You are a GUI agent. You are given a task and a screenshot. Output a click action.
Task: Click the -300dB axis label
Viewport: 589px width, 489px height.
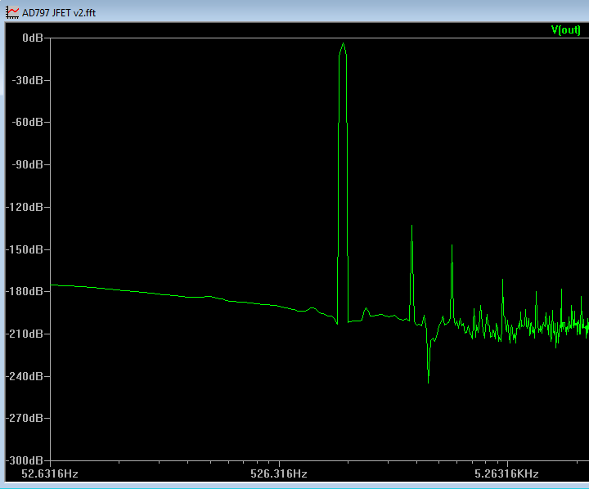[x=25, y=460]
